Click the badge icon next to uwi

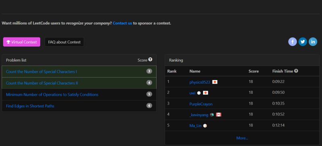199,93
